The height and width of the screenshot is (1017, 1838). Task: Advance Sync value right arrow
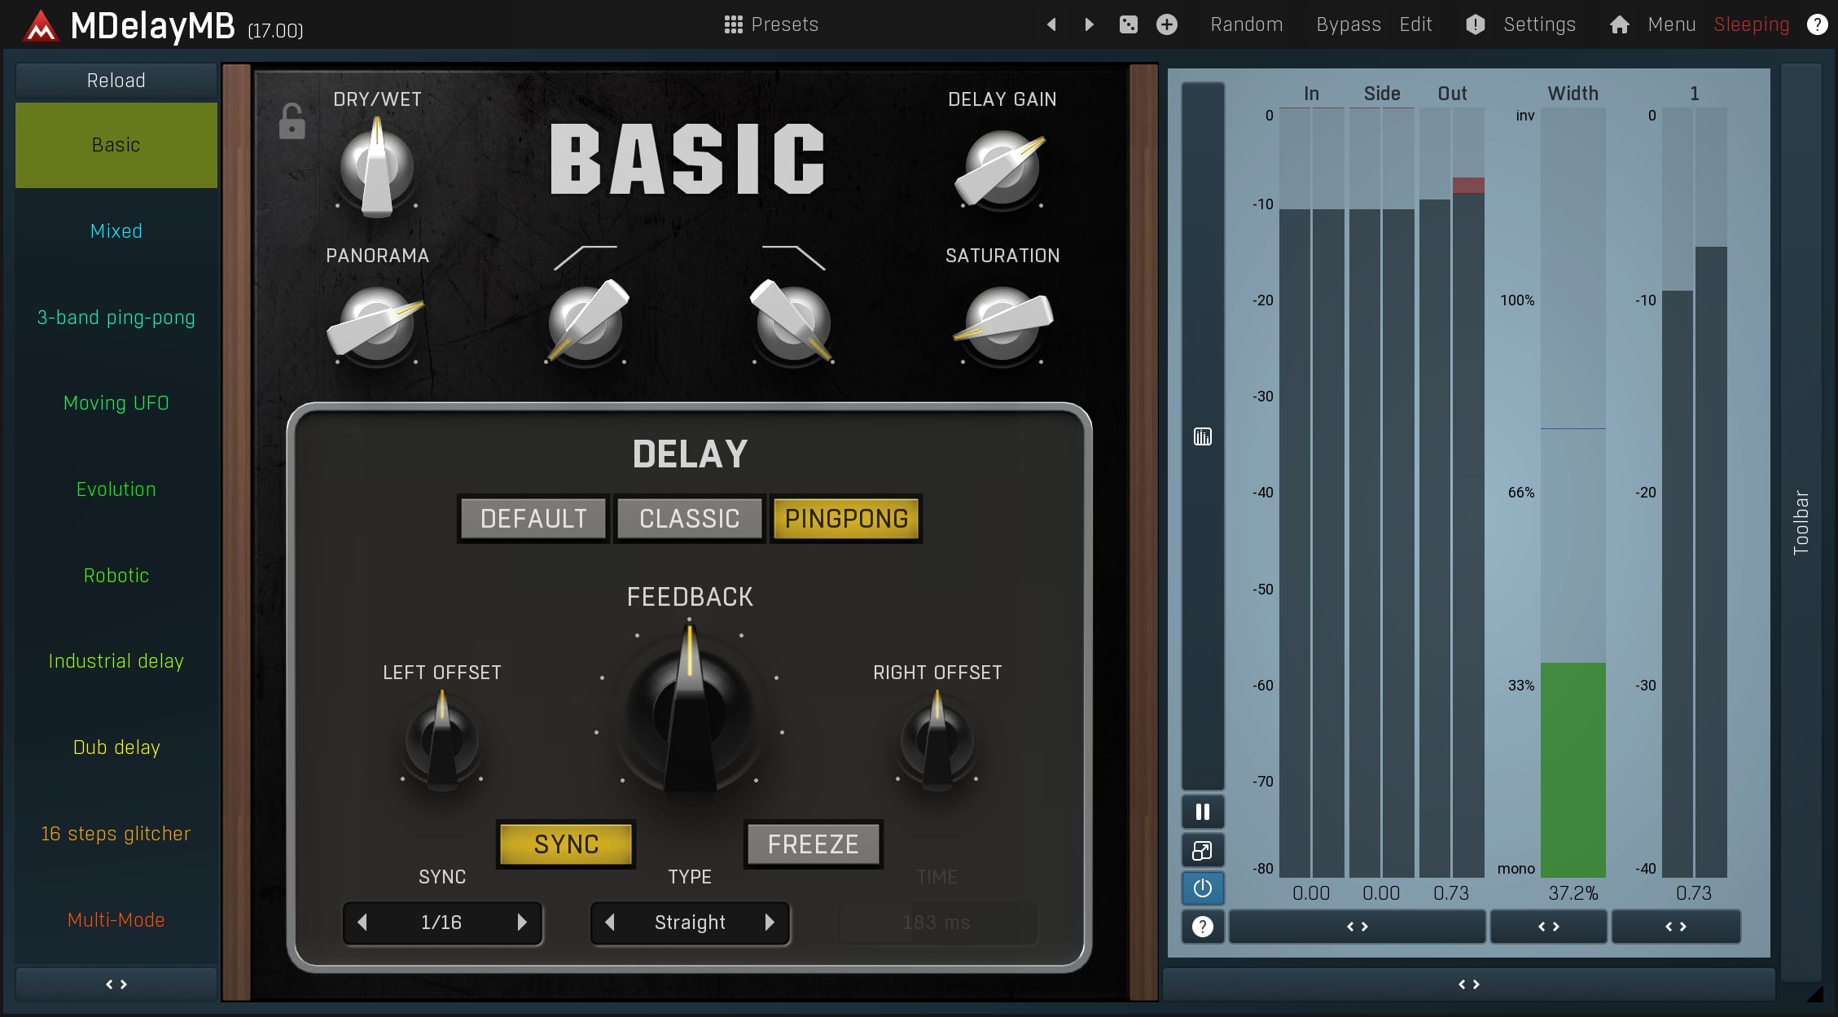click(522, 923)
